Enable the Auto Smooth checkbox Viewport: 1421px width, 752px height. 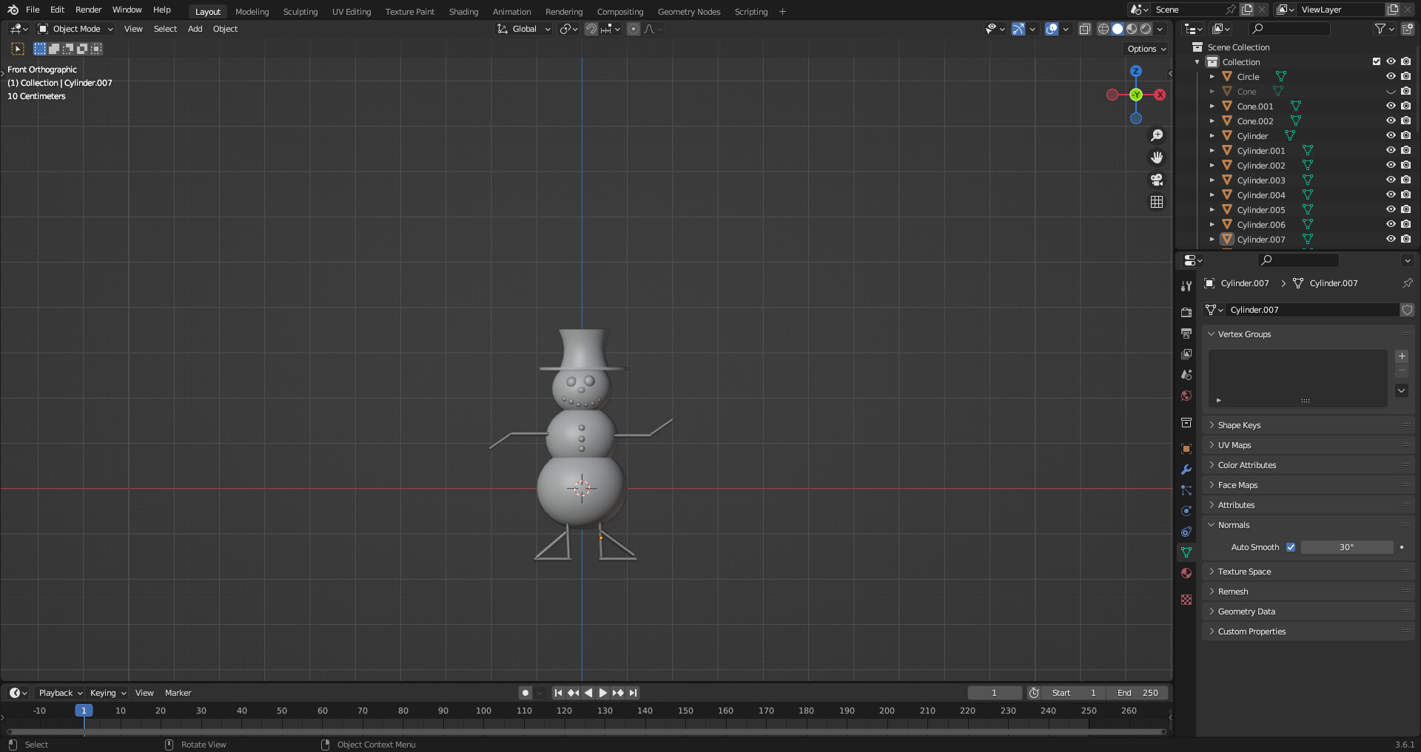tap(1291, 547)
